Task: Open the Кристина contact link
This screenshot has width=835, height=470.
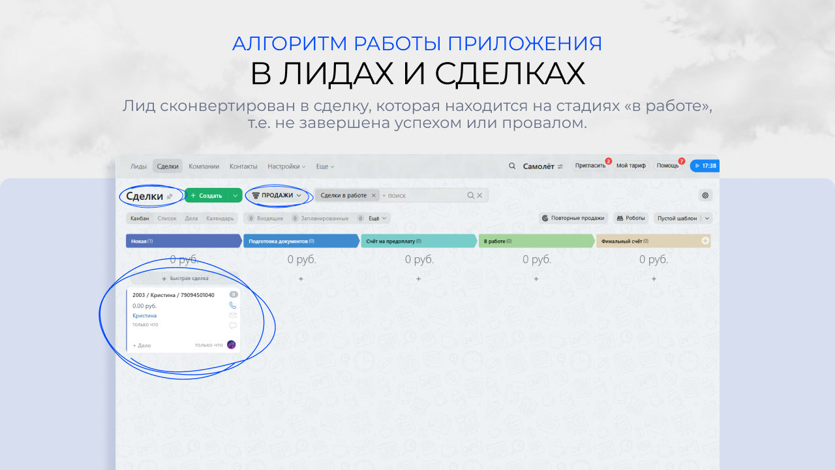Action: (x=144, y=316)
